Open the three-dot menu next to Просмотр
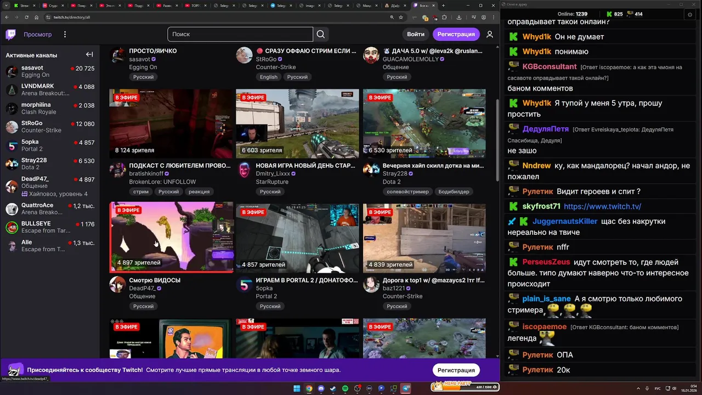This screenshot has height=395, width=702. [65, 35]
